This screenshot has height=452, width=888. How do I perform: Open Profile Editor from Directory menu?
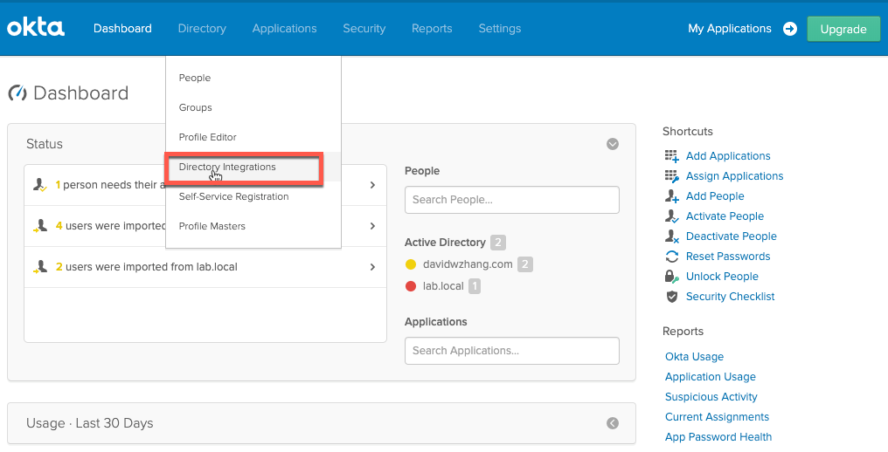point(208,137)
